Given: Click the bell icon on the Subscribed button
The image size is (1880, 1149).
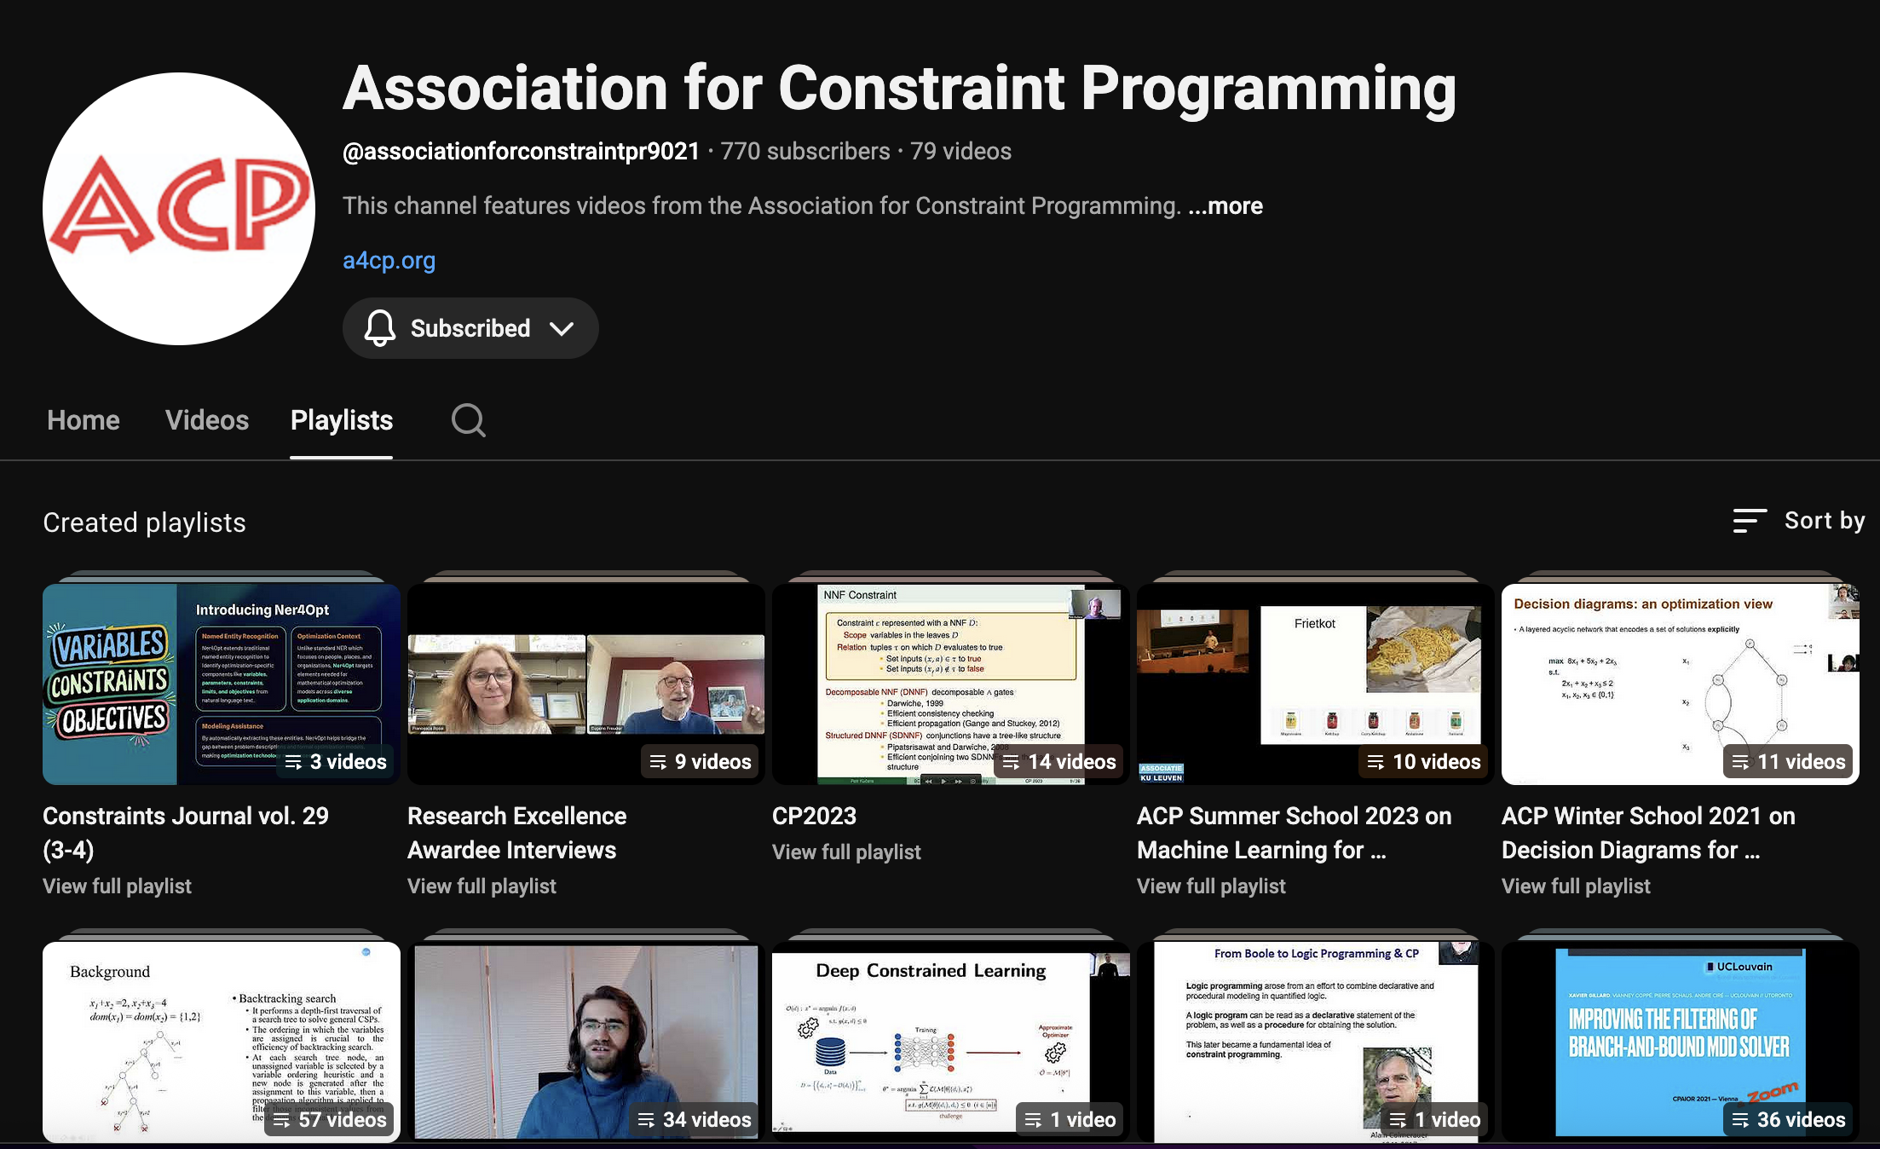Looking at the screenshot, I should point(380,328).
